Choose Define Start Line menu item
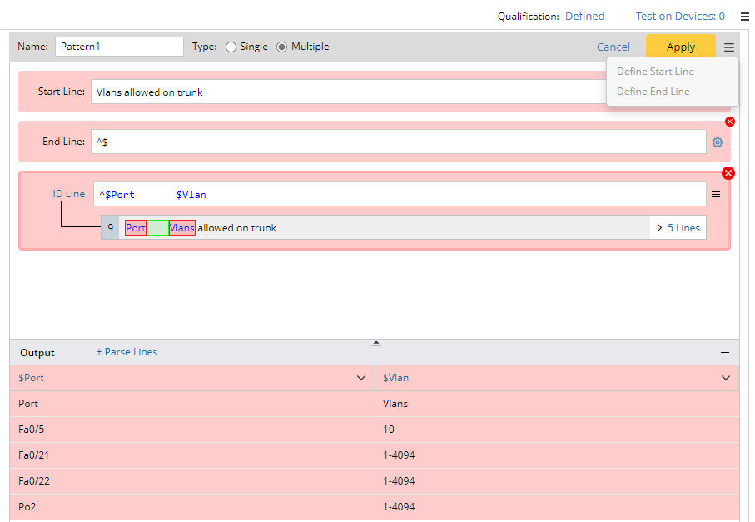This screenshot has width=755, height=522. click(655, 72)
